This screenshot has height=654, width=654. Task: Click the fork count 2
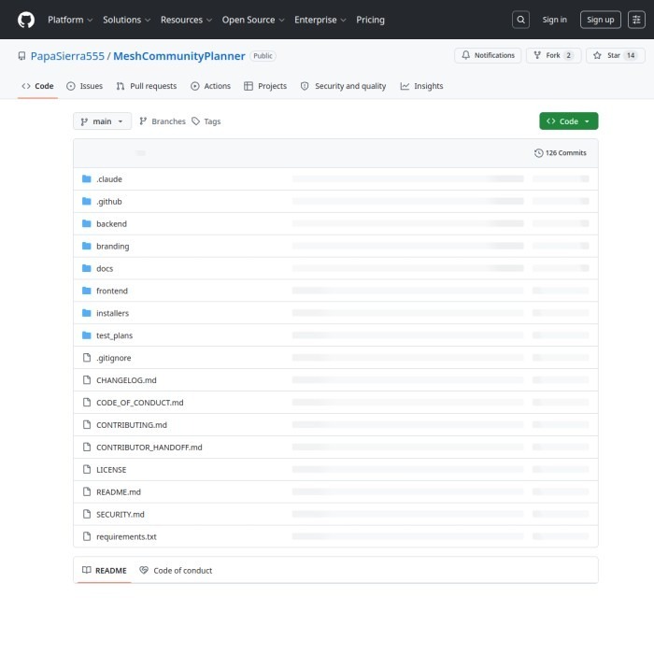point(568,55)
